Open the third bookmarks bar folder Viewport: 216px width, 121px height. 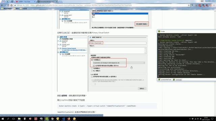[x=24, y=8]
